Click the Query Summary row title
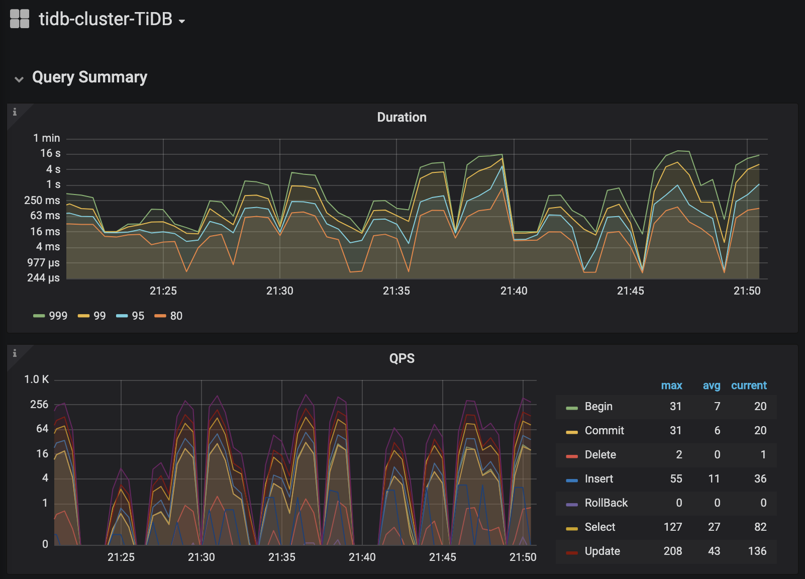 [89, 77]
